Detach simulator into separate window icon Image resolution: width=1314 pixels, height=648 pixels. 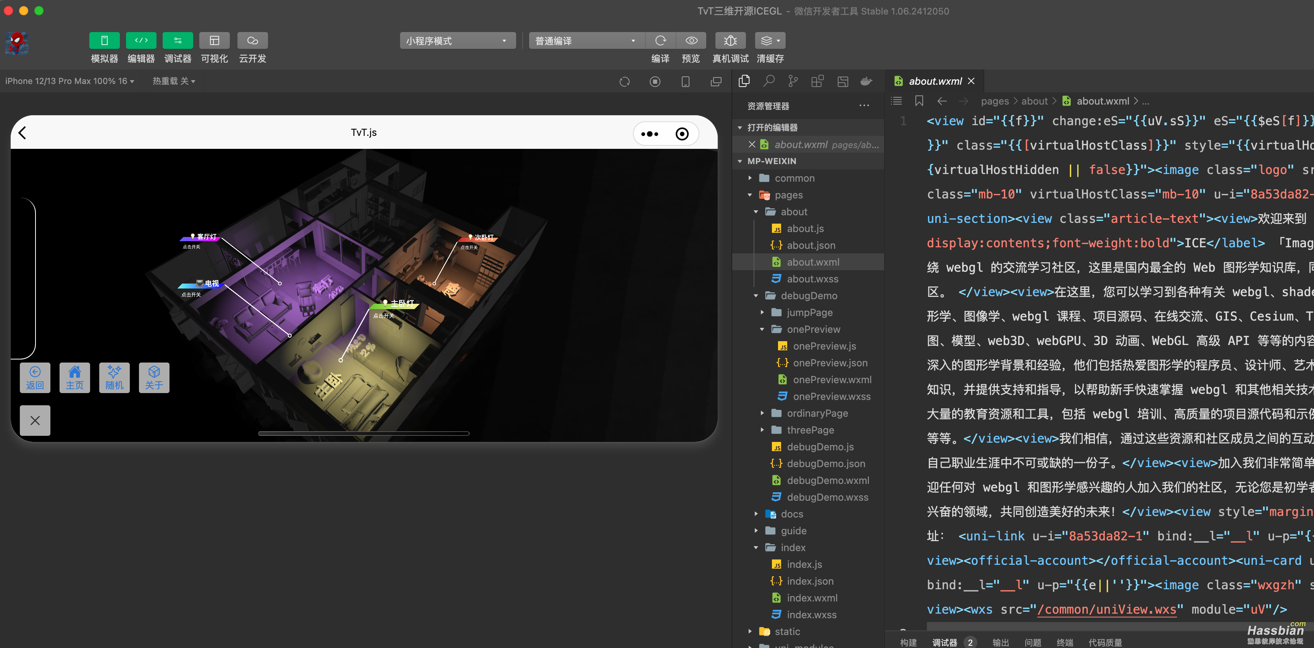(716, 82)
